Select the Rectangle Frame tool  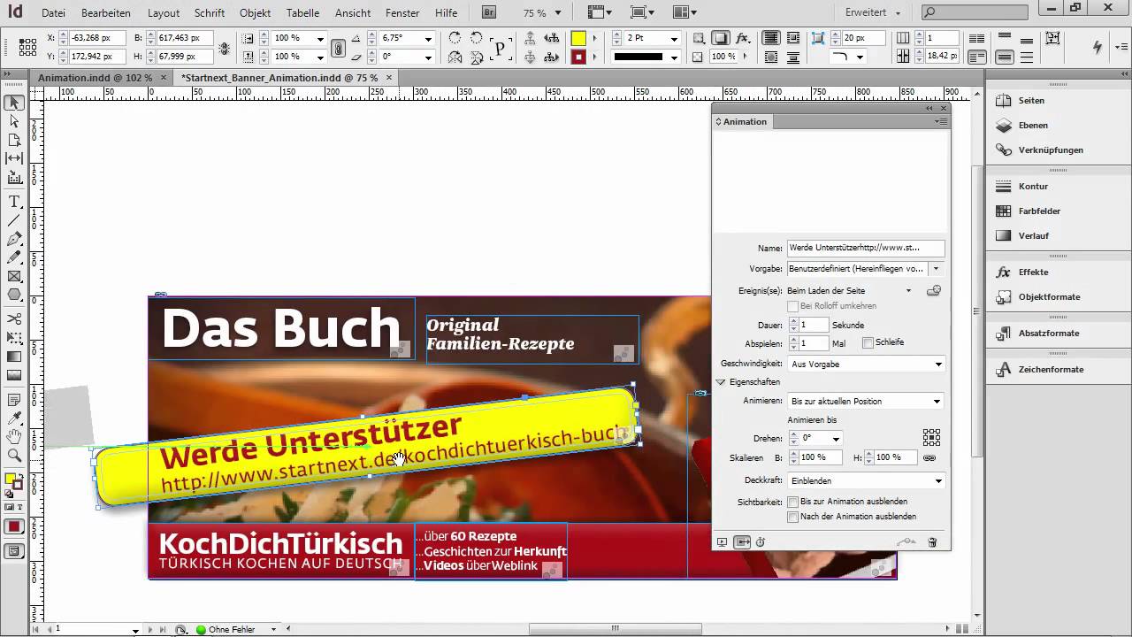click(14, 276)
